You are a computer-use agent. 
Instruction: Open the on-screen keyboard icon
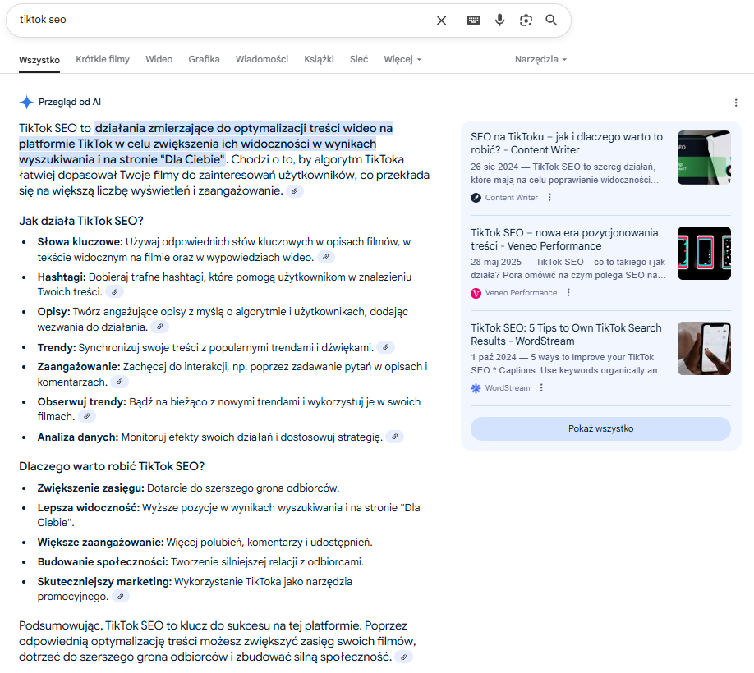click(x=474, y=21)
